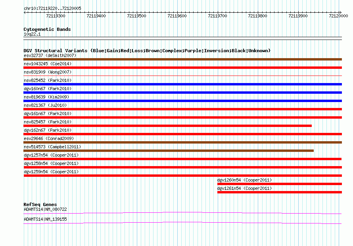The image size is (353, 246).
Task: Click the red bar under dgv1257n54
Action: (x=182, y=159)
